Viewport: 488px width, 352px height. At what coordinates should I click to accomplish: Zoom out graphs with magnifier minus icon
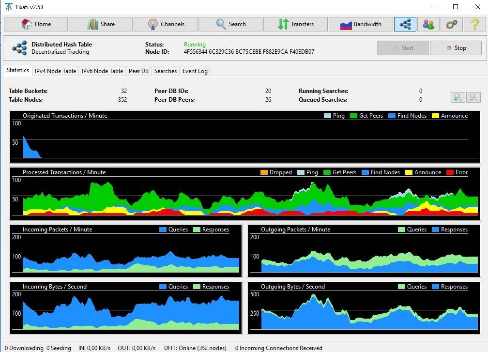click(x=473, y=97)
